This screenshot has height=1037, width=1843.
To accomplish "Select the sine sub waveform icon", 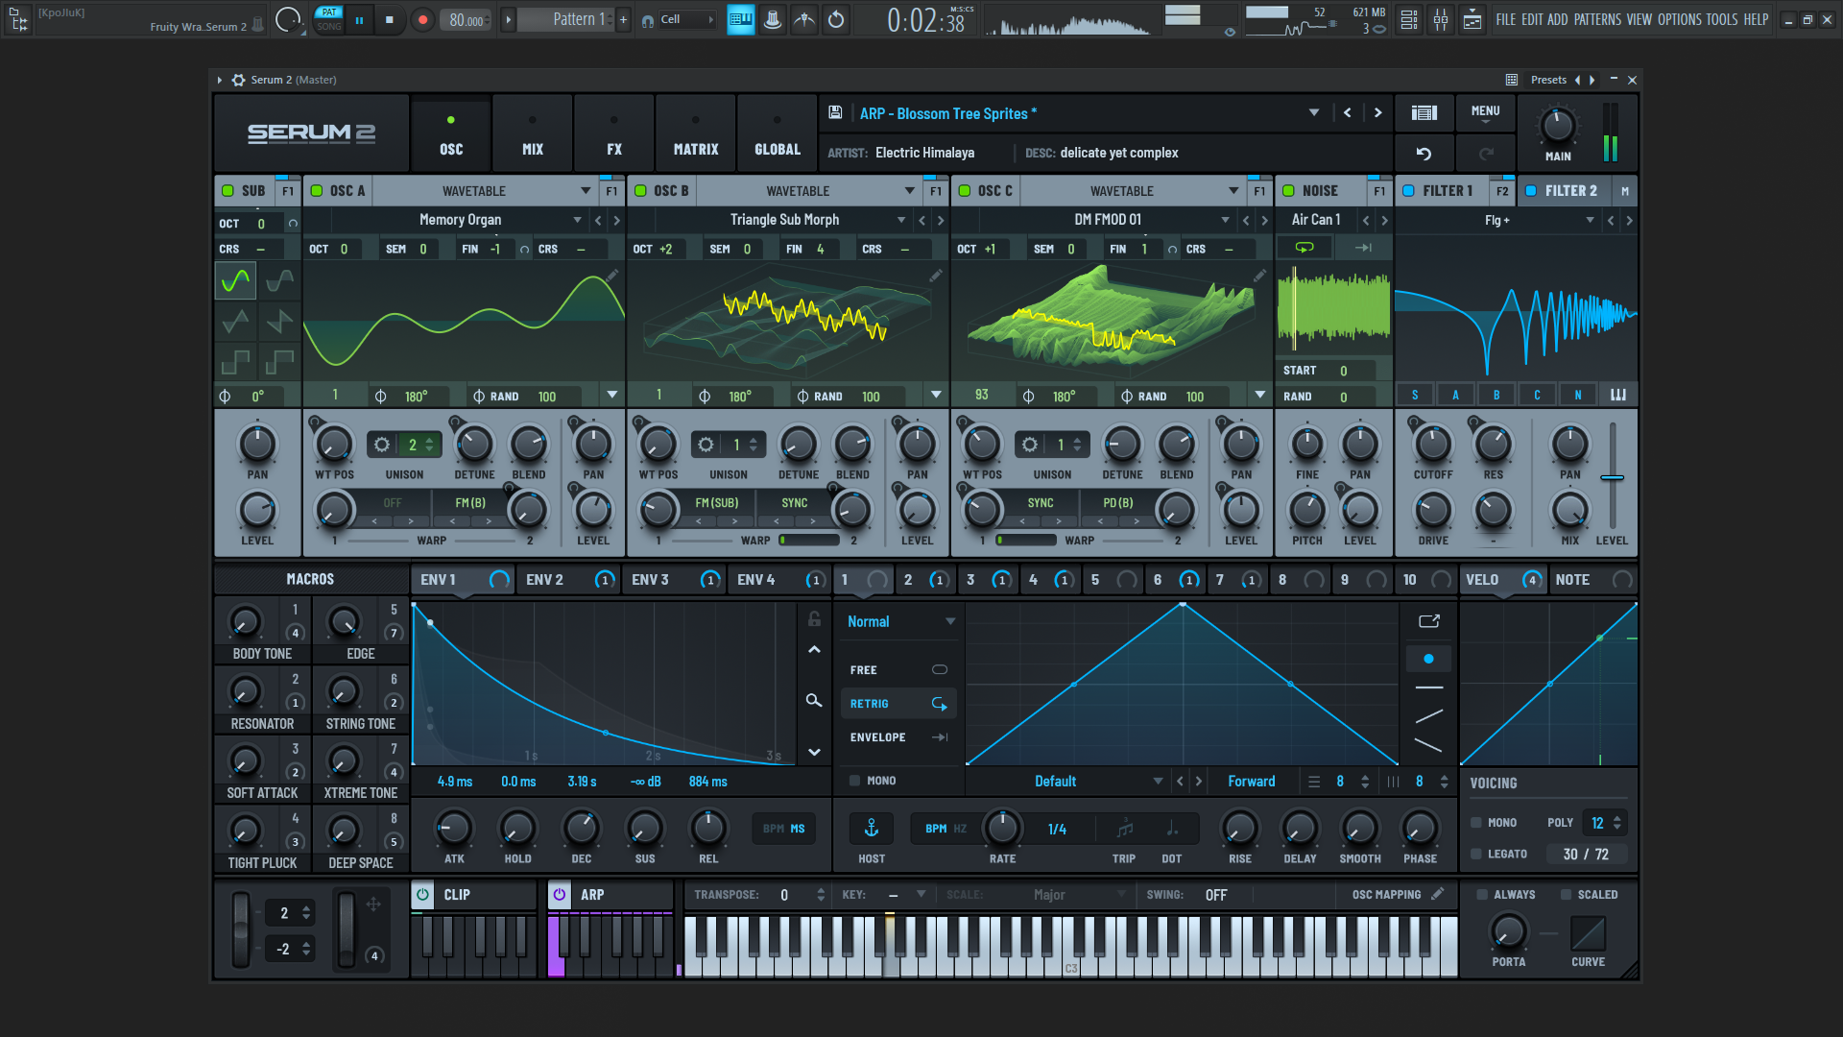I will (x=235, y=280).
